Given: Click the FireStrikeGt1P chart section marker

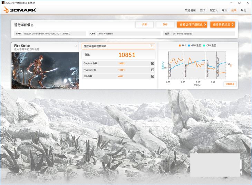Looking at the screenshot, I should (170, 70).
